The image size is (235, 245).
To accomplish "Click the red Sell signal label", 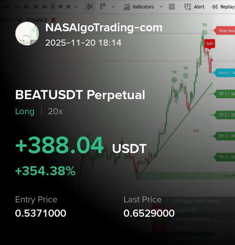I will (210, 44).
